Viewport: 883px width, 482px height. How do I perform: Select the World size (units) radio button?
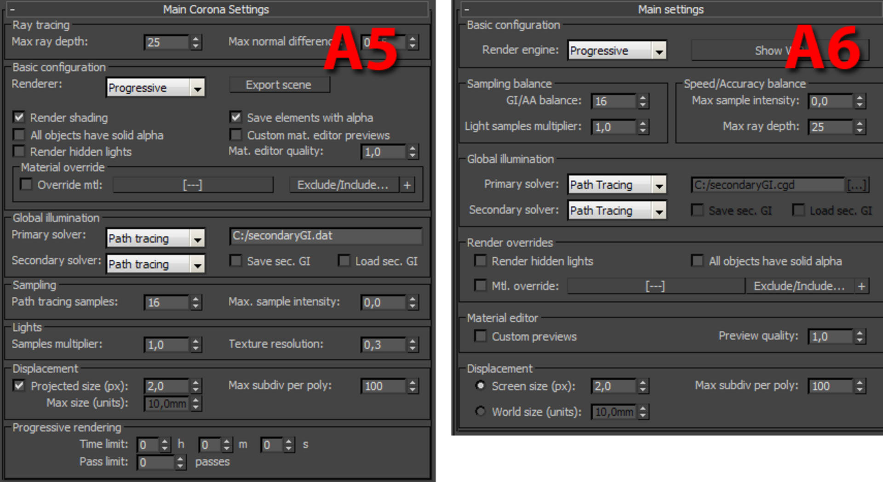481,411
